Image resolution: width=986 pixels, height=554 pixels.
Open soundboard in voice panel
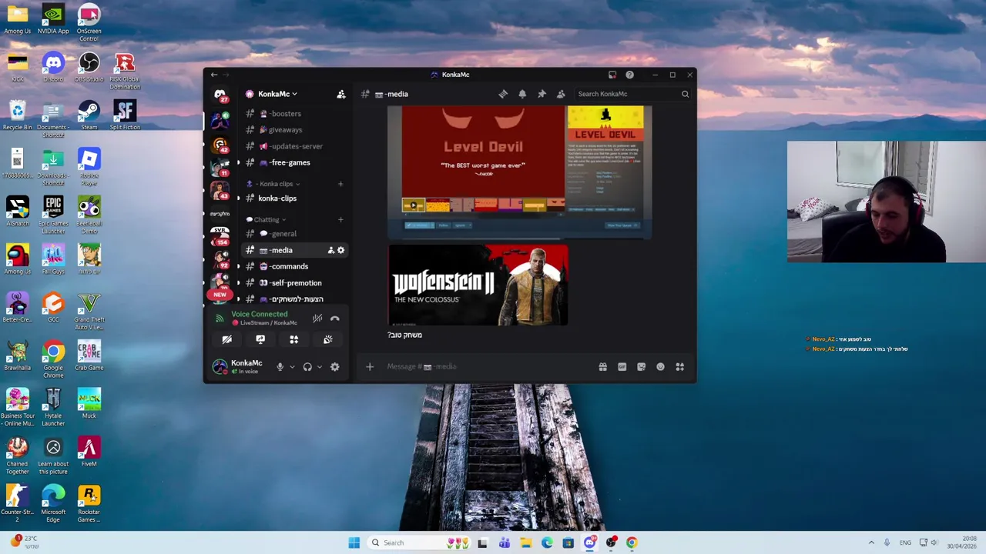(328, 339)
